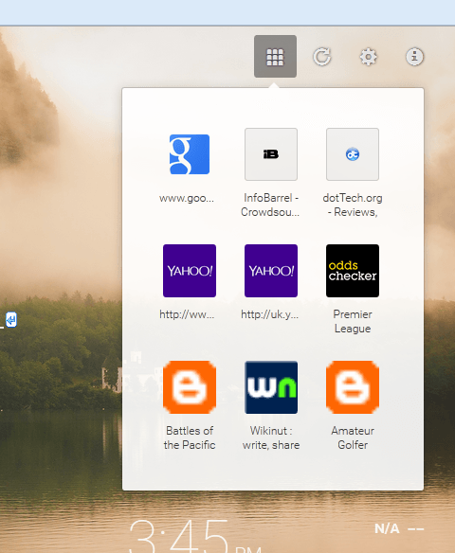455x553 pixels.
Task: Open the Blogger tile for Amateur Golfer
Action: click(x=353, y=387)
